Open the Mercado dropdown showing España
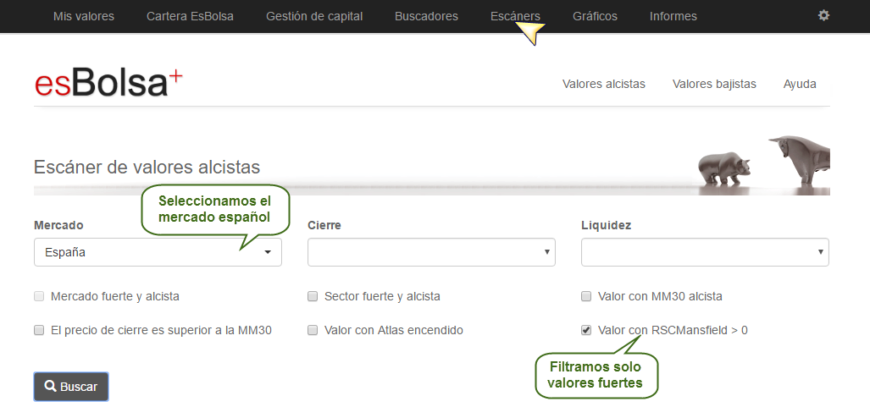870x407 pixels. pyautogui.click(x=158, y=252)
